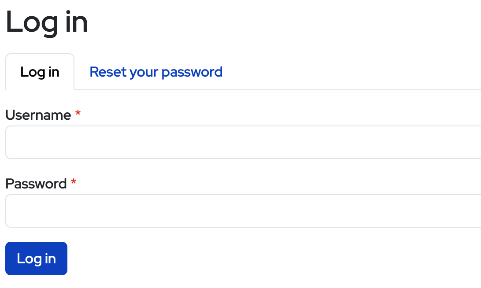Click the red asterisk next to Username
This screenshot has width=481, height=288.
(x=78, y=114)
